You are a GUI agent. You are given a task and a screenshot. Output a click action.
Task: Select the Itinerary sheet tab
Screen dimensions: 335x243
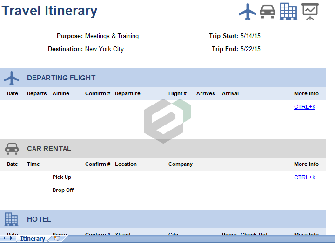(33, 239)
